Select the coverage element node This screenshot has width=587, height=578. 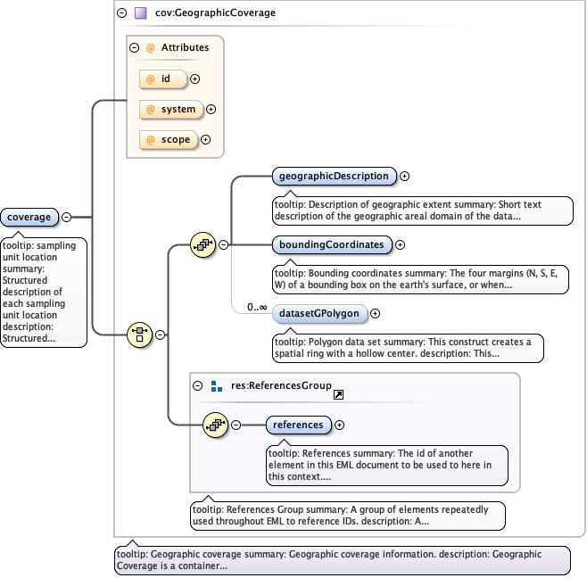30,217
